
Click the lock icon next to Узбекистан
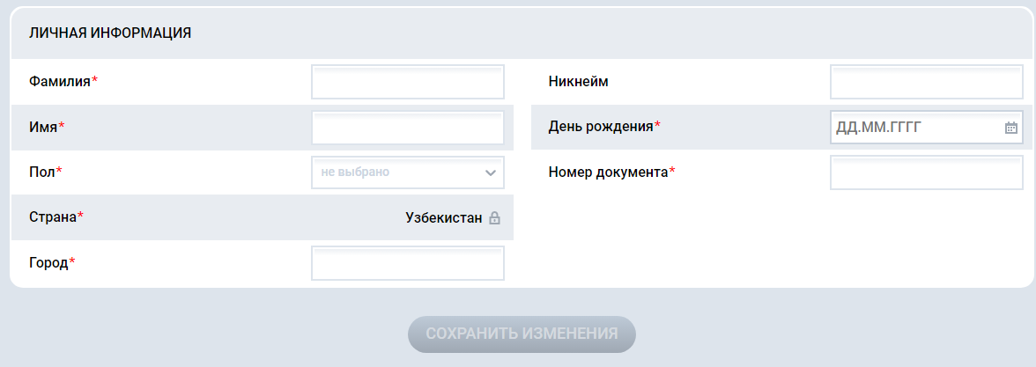(494, 218)
